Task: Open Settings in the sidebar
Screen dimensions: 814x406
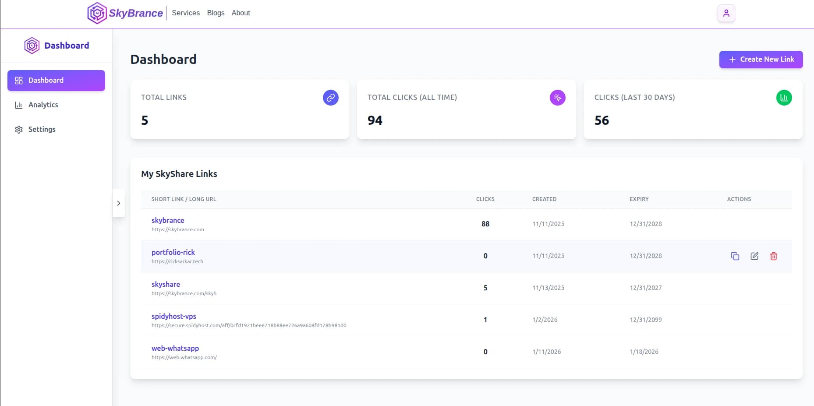Action: pos(42,130)
